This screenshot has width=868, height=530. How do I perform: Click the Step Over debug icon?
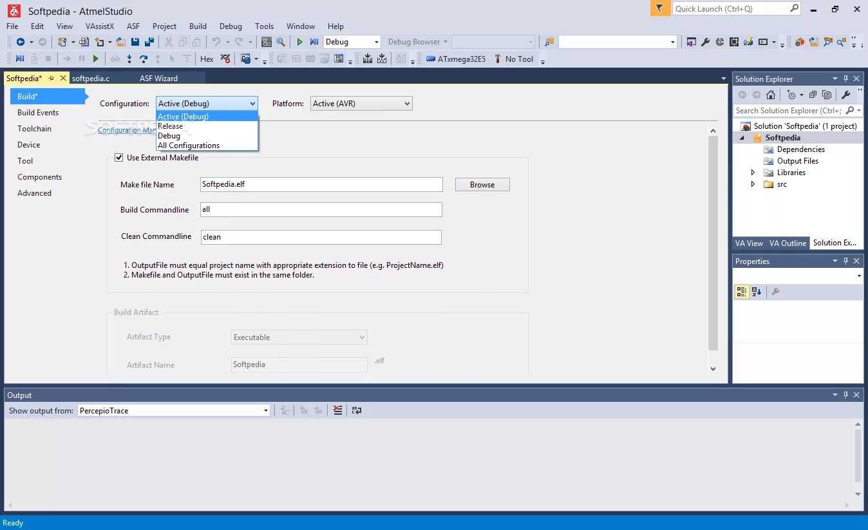pos(144,59)
